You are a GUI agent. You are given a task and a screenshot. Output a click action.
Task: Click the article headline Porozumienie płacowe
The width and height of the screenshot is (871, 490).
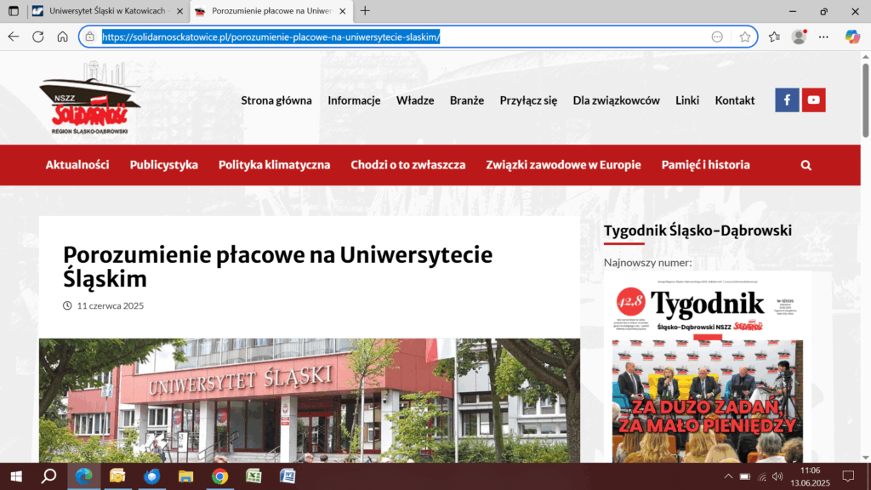tap(278, 266)
